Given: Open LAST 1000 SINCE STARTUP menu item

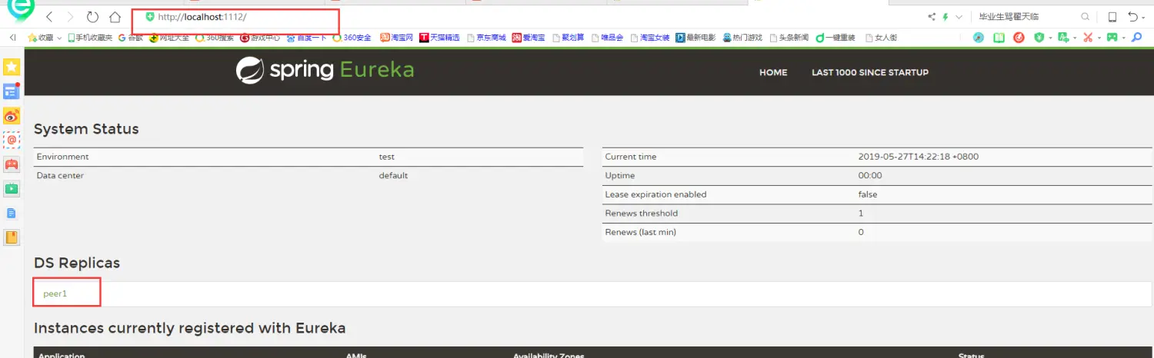Looking at the screenshot, I should [x=870, y=72].
